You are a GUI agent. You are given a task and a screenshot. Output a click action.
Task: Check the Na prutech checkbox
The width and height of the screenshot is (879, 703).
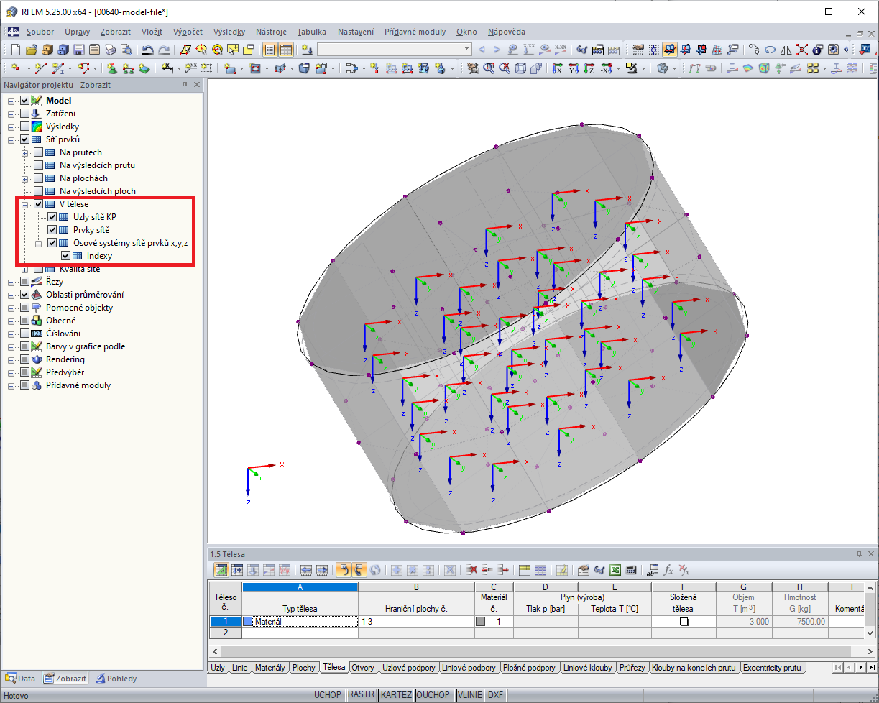(x=39, y=152)
